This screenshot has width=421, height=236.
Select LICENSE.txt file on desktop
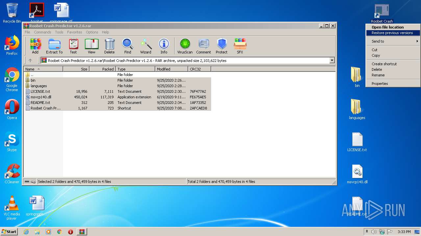point(357,142)
